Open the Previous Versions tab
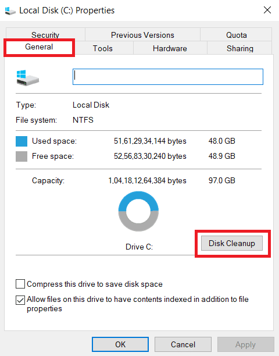Image resolution: width=279 pixels, height=356 pixels. [x=142, y=35]
